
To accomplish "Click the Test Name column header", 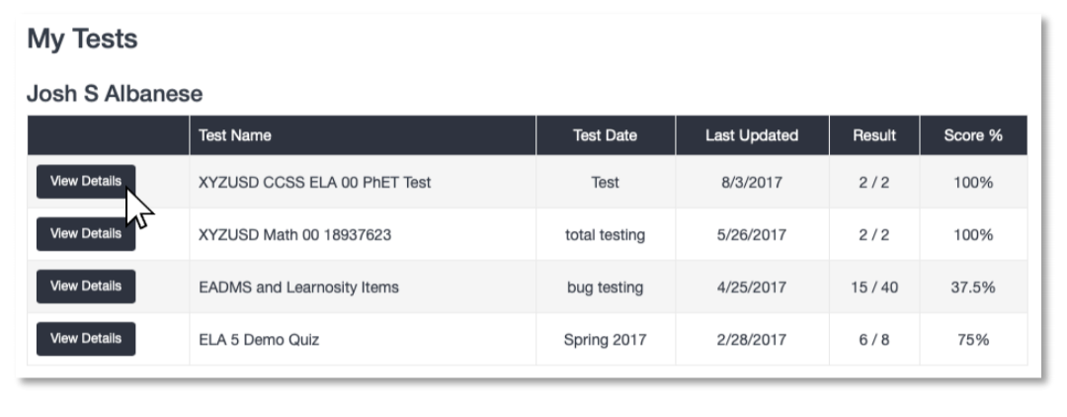I will click(x=235, y=135).
